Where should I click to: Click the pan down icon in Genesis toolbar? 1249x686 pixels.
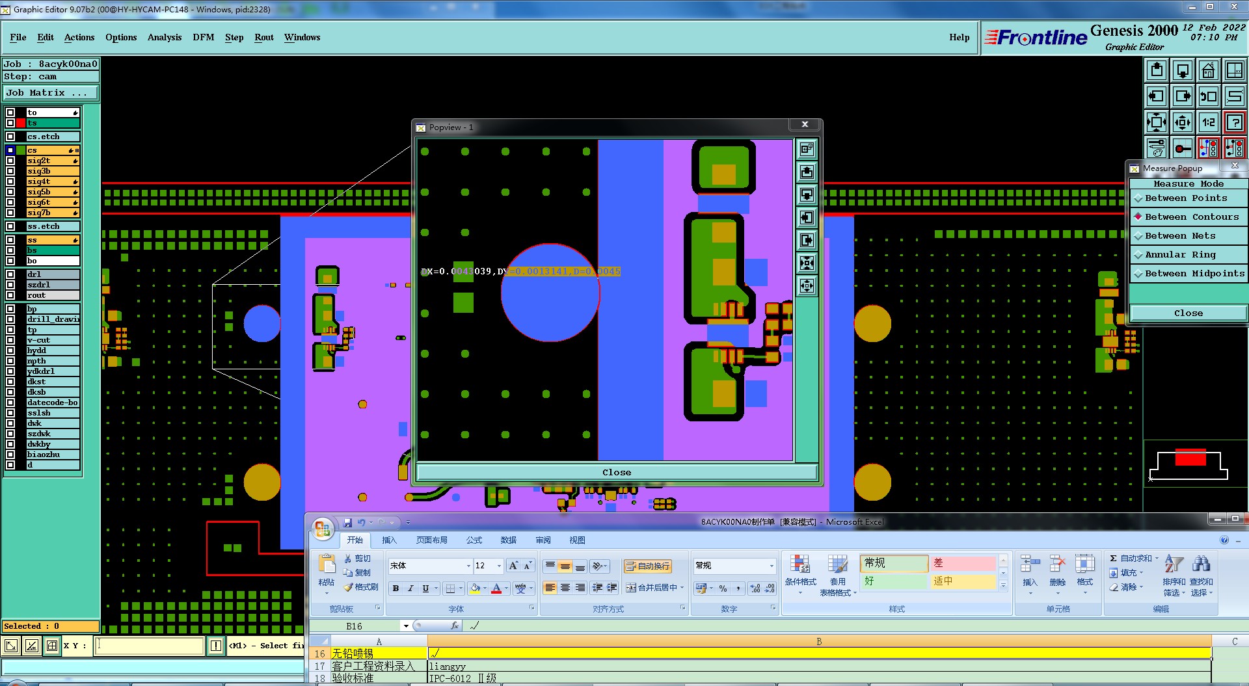tap(1183, 70)
